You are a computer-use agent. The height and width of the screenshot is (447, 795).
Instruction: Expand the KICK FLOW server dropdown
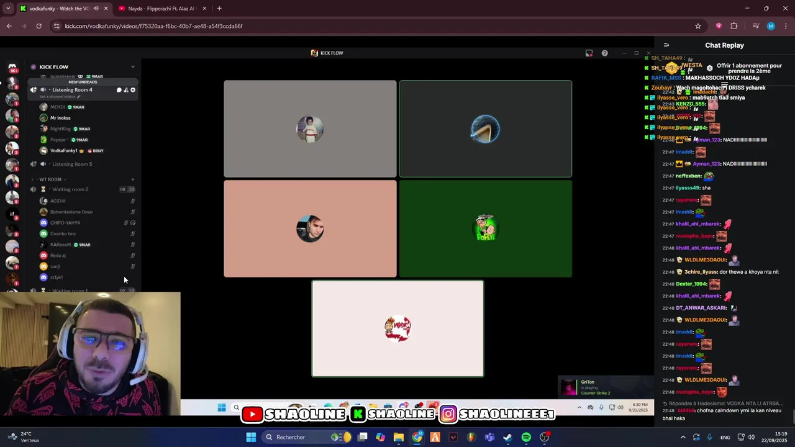click(x=132, y=66)
